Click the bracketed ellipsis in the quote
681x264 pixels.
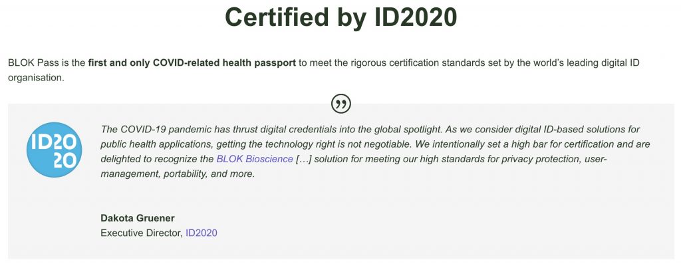pyautogui.click(x=303, y=159)
